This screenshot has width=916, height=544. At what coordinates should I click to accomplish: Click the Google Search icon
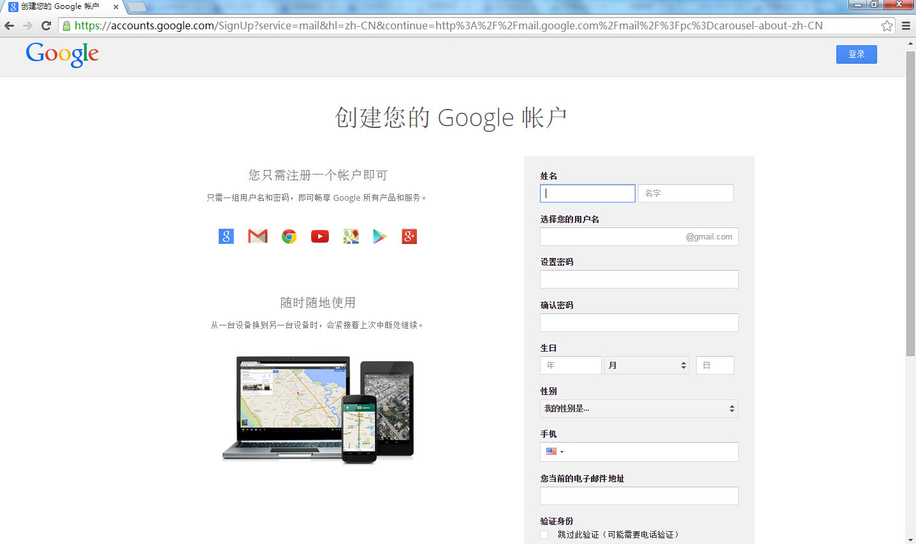226,236
